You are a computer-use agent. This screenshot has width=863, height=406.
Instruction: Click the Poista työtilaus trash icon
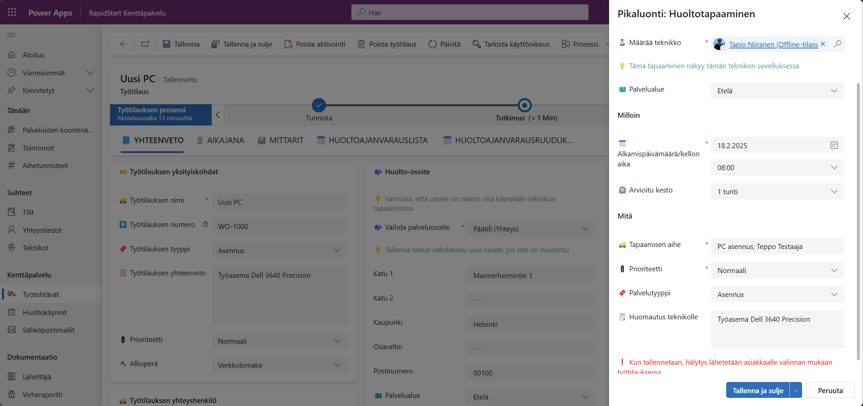[x=361, y=44]
